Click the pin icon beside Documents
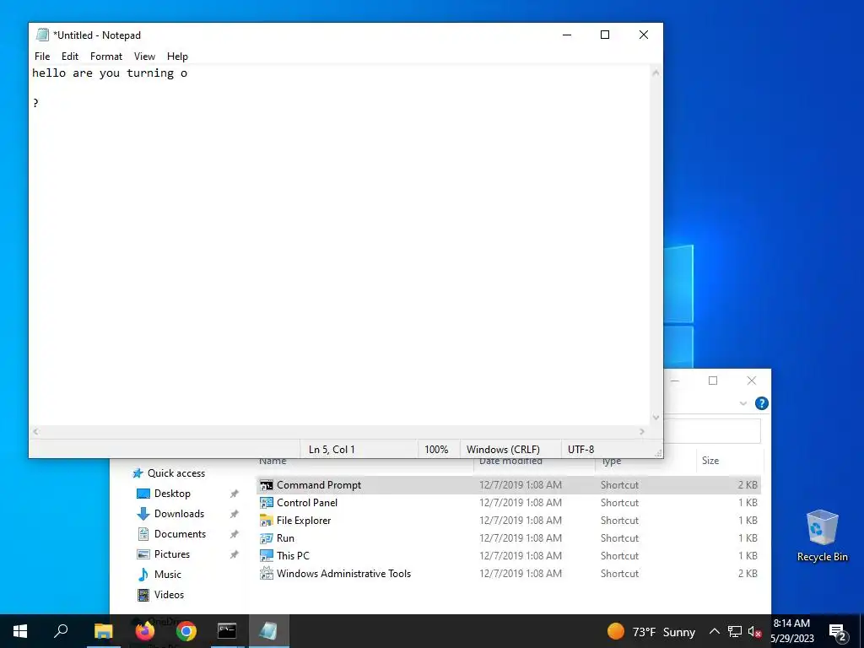 click(235, 534)
